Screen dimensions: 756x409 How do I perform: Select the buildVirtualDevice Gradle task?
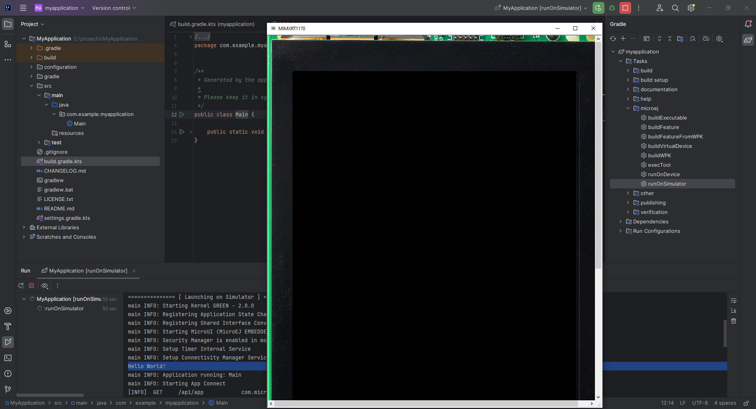pos(670,146)
